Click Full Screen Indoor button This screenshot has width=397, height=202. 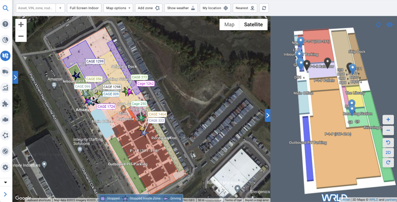click(84, 8)
